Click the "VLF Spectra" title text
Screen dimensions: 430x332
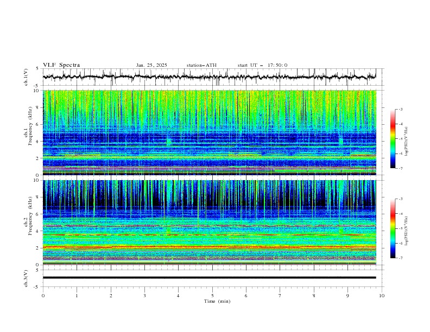[x=61, y=65]
